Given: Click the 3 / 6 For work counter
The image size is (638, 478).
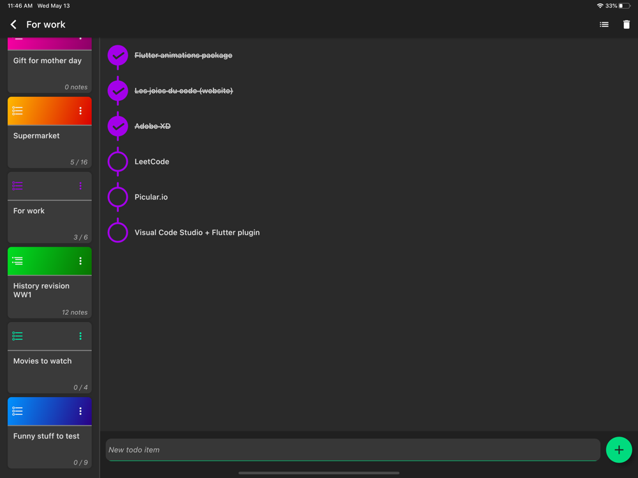Looking at the screenshot, I should [80, 237].
